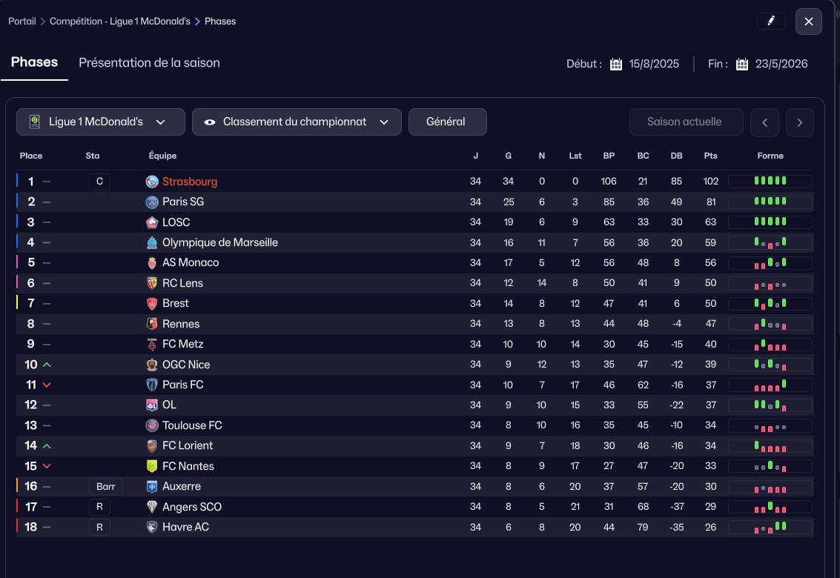Open the end date calendar icon
This screenshot has width=840, height=578.
pos(742,64)
